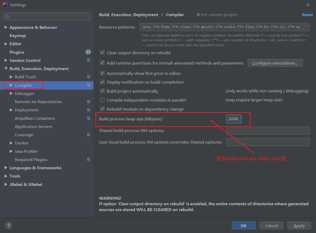
Task: Click the 'For current project' icon in the header
Action: tap(198, 15)
